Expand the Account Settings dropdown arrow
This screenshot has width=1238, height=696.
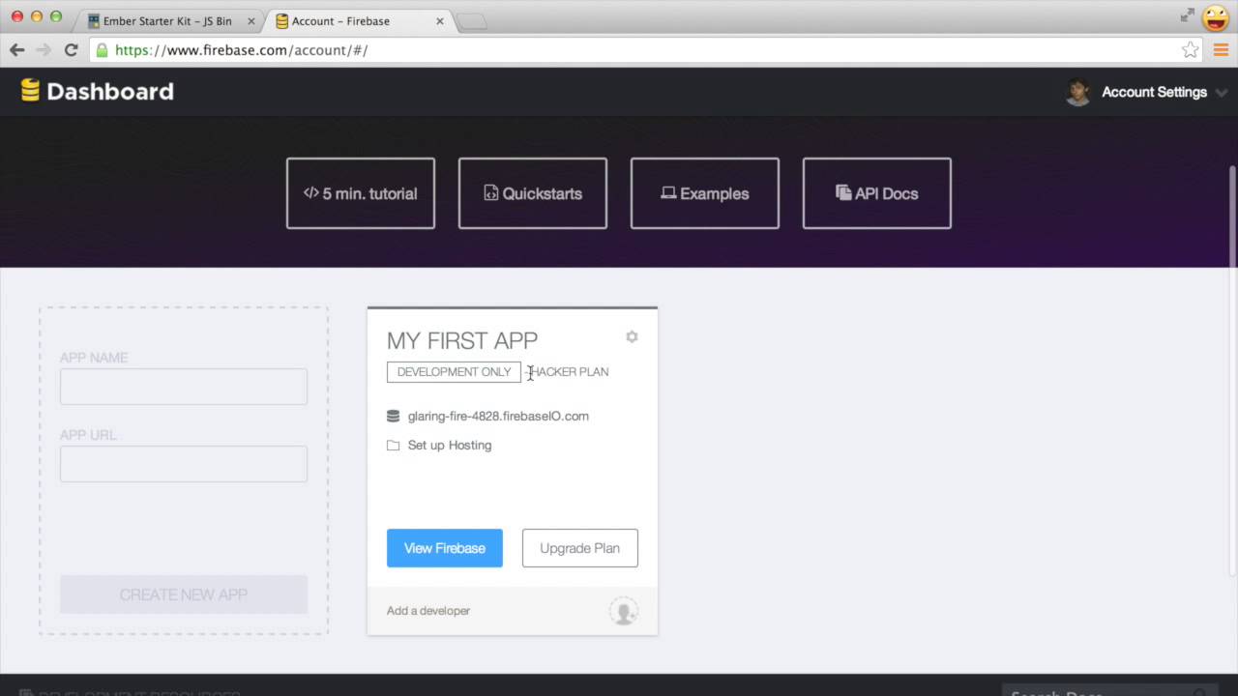point(1222,93)
